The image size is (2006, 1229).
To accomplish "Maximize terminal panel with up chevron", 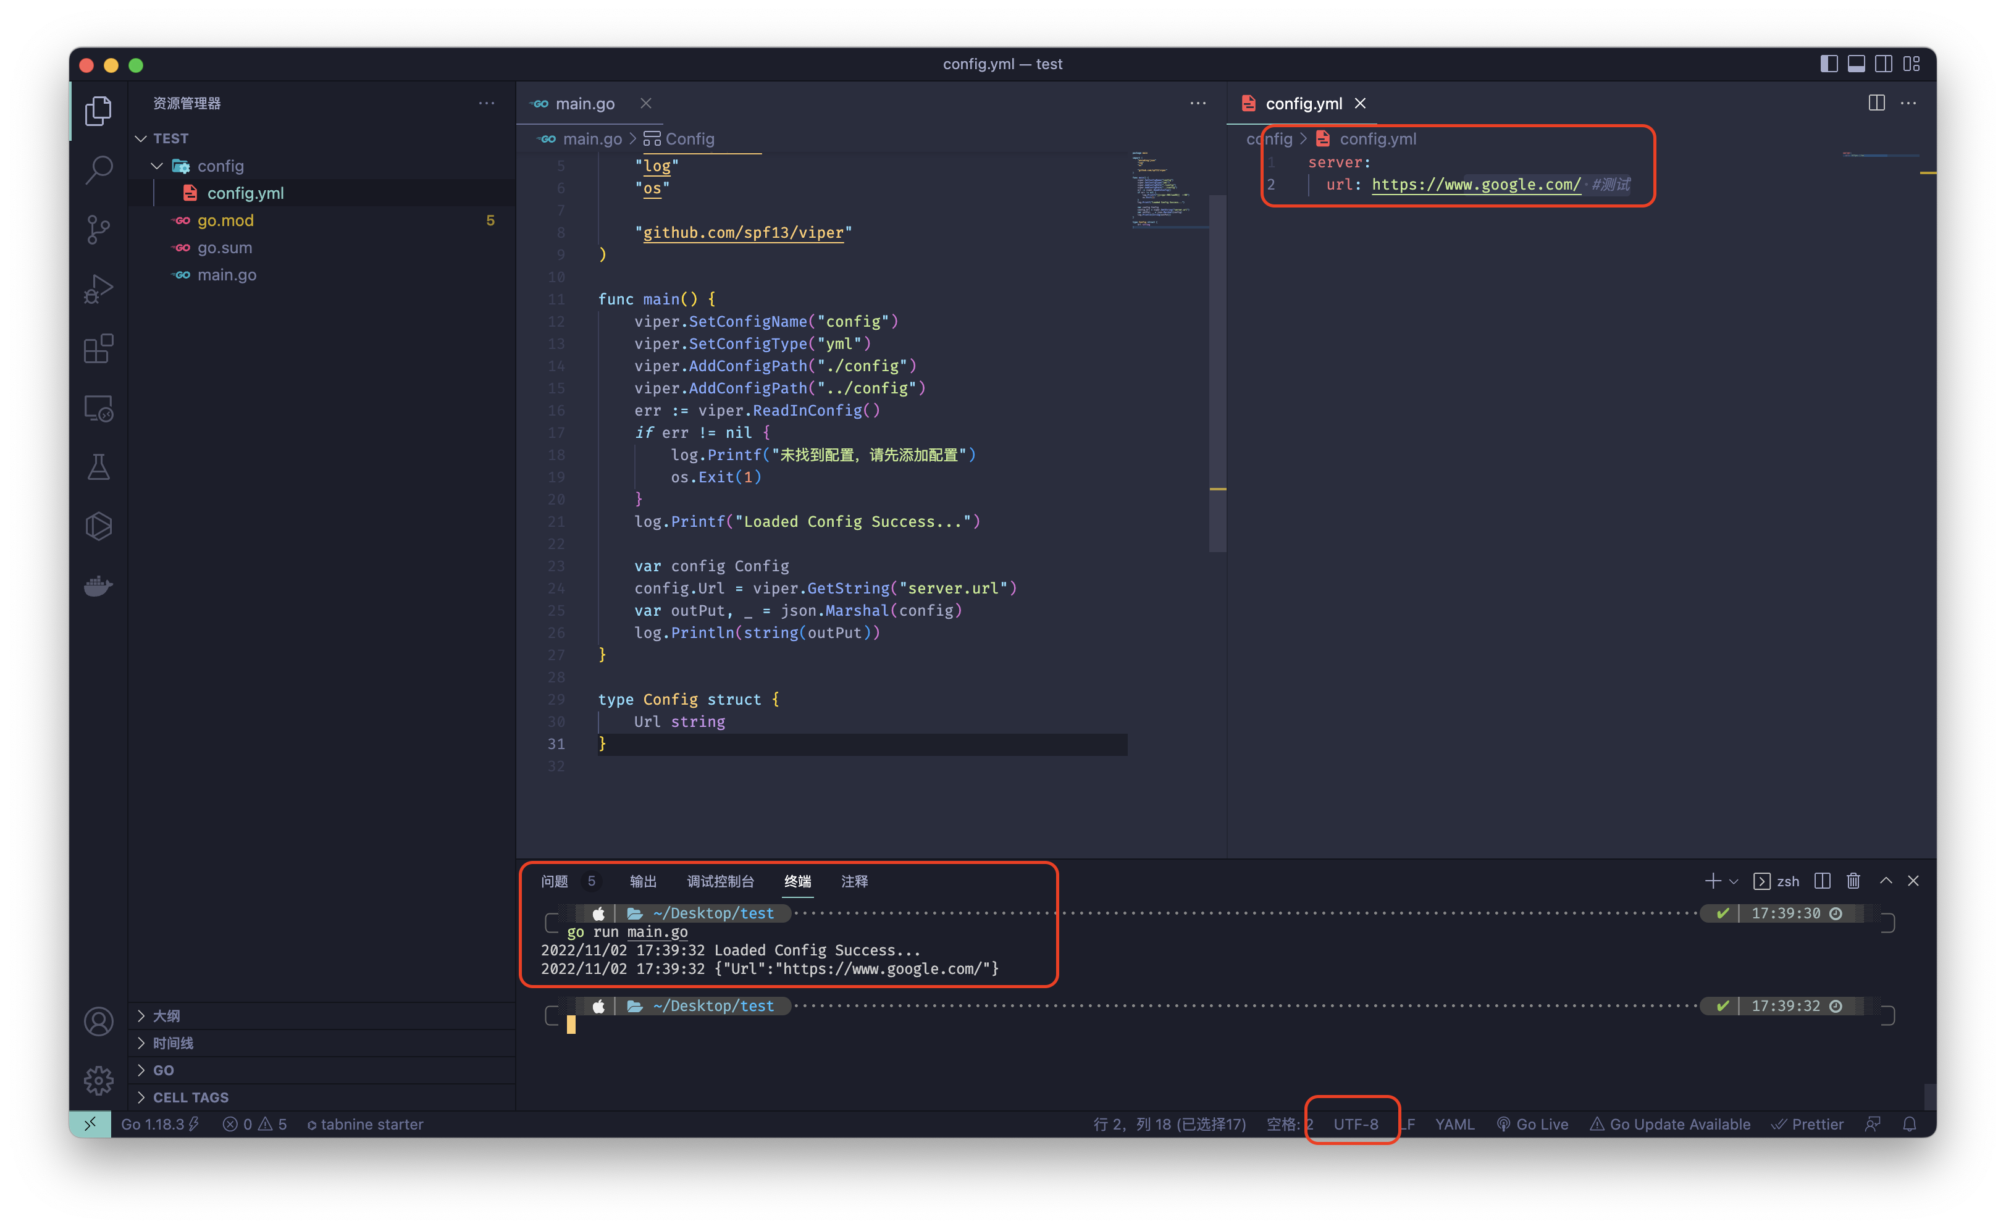I will point(1886,881).
